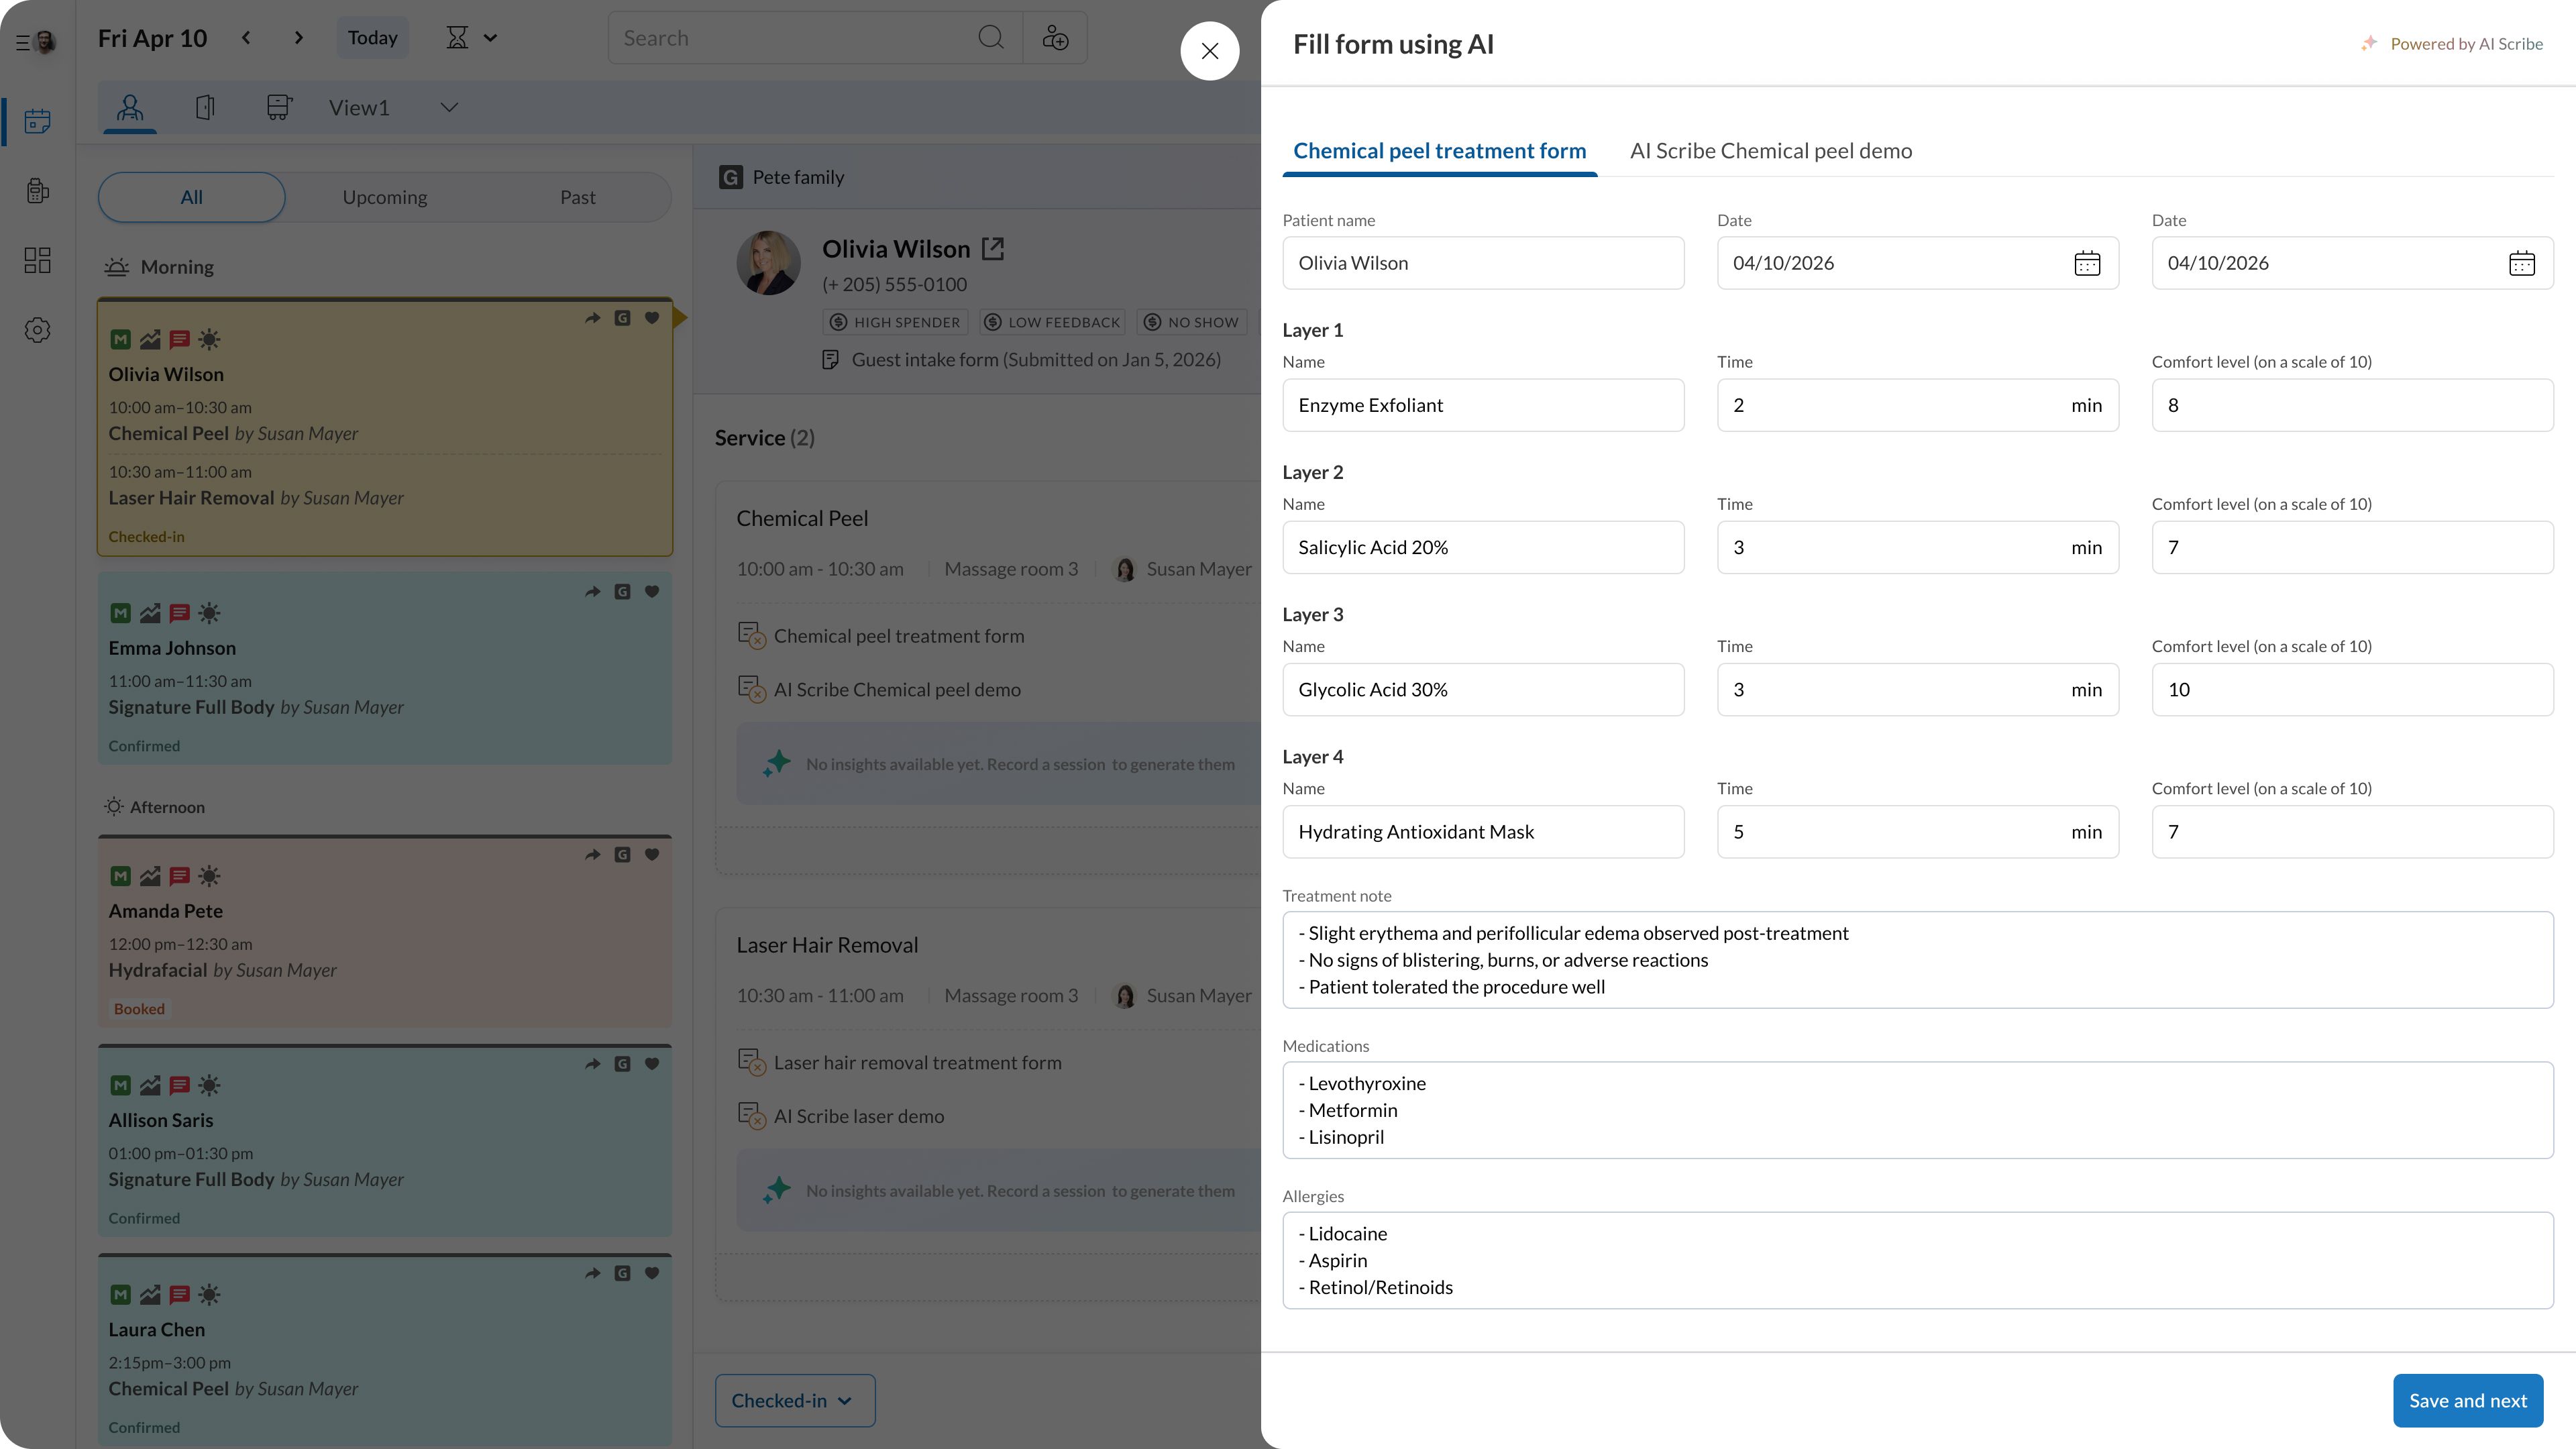Toggle appointment filter to Upcoming

(384, 198)
